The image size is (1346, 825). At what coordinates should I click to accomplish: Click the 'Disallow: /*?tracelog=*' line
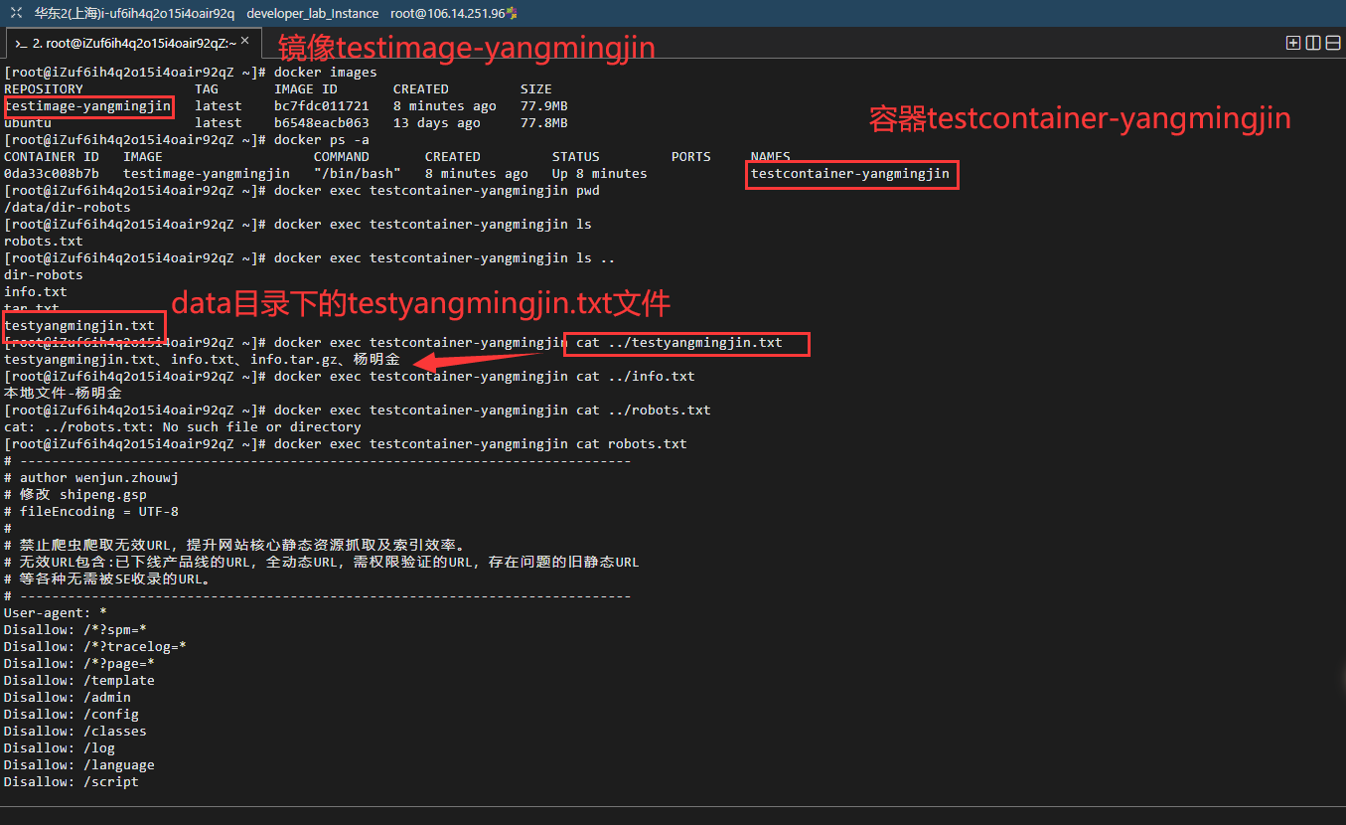95,647
